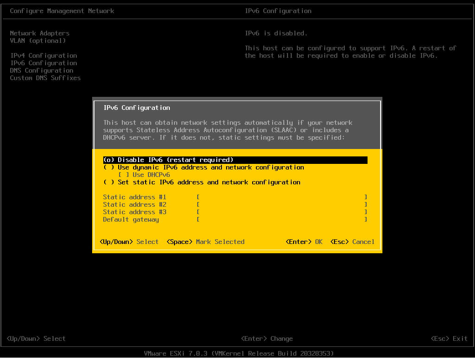This screenshot has height=358, width=475.
Task: Click Up/Down Select hint in dialog
Action: (x=129, y=242)
